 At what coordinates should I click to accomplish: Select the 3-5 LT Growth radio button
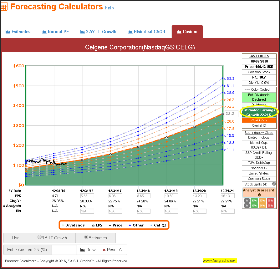[x=39, y=237]
